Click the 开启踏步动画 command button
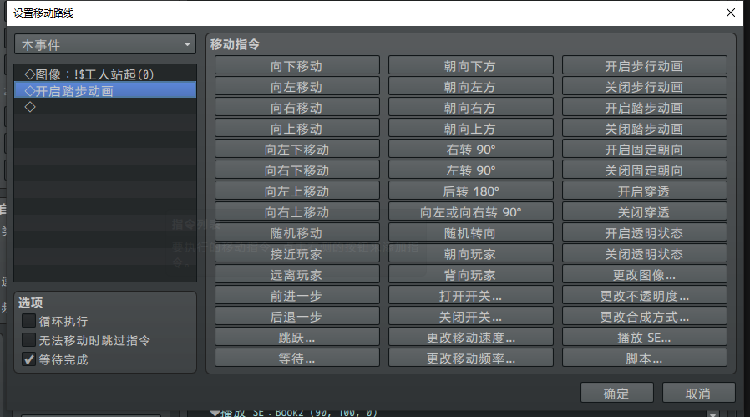Screen dimensions: 750x417 (x=644, y=108)
